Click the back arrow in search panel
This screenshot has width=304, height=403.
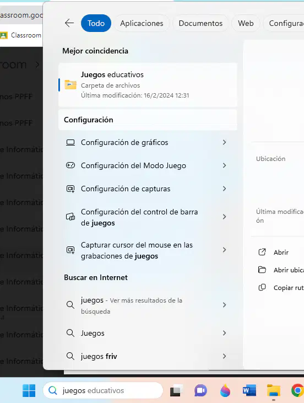[69, 23]
